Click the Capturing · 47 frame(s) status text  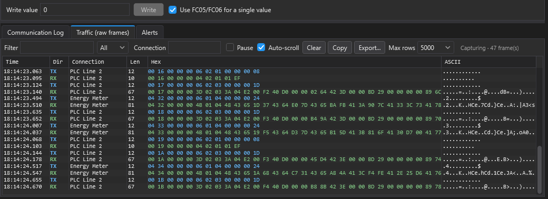coord(490,48)
